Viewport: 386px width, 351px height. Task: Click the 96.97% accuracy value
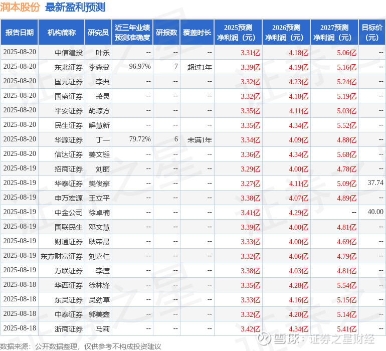pyautogui.click(x=140, y=66)
